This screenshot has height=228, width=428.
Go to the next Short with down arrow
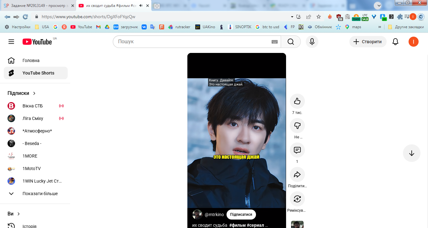click(x=412, y=153)
